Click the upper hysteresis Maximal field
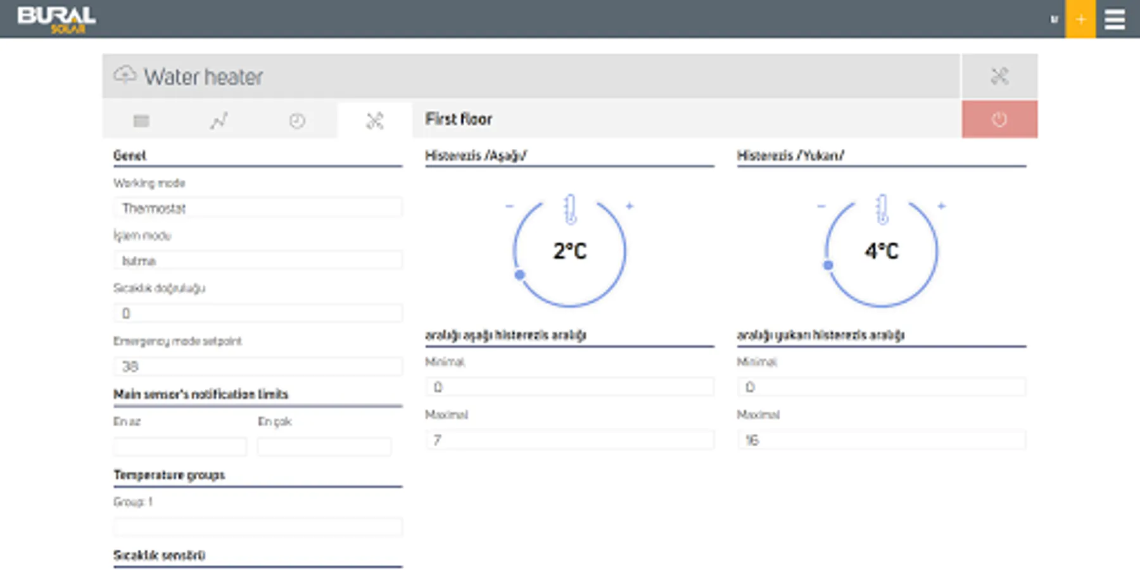The image size is (1140, 570). coord(881,440)
